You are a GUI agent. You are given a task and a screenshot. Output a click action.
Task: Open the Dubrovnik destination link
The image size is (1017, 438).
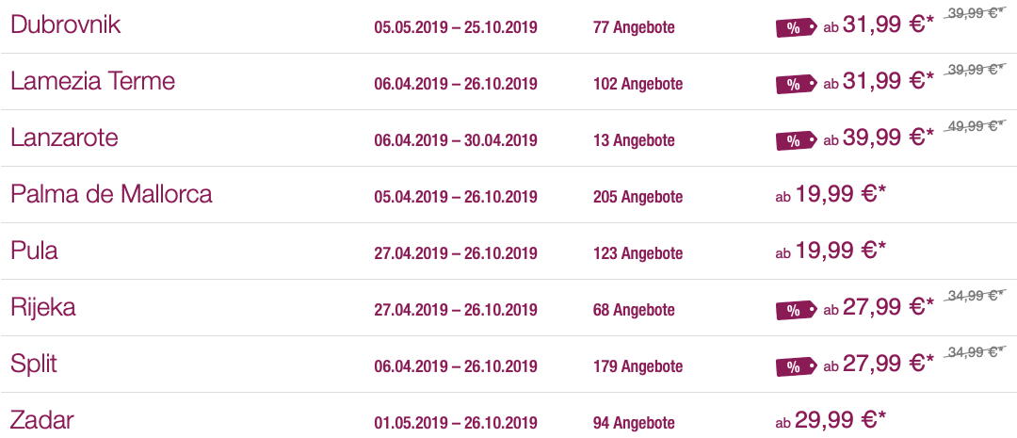pyautogui.click(x=66, y=24)
